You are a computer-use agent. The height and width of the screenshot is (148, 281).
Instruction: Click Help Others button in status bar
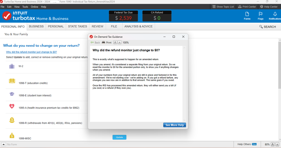coord(247,144)
